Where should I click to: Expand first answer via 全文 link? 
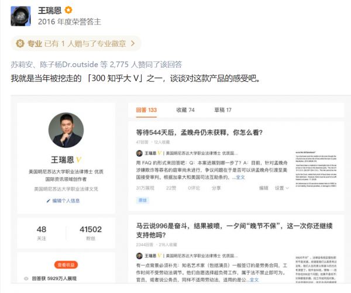coord(240,177)
